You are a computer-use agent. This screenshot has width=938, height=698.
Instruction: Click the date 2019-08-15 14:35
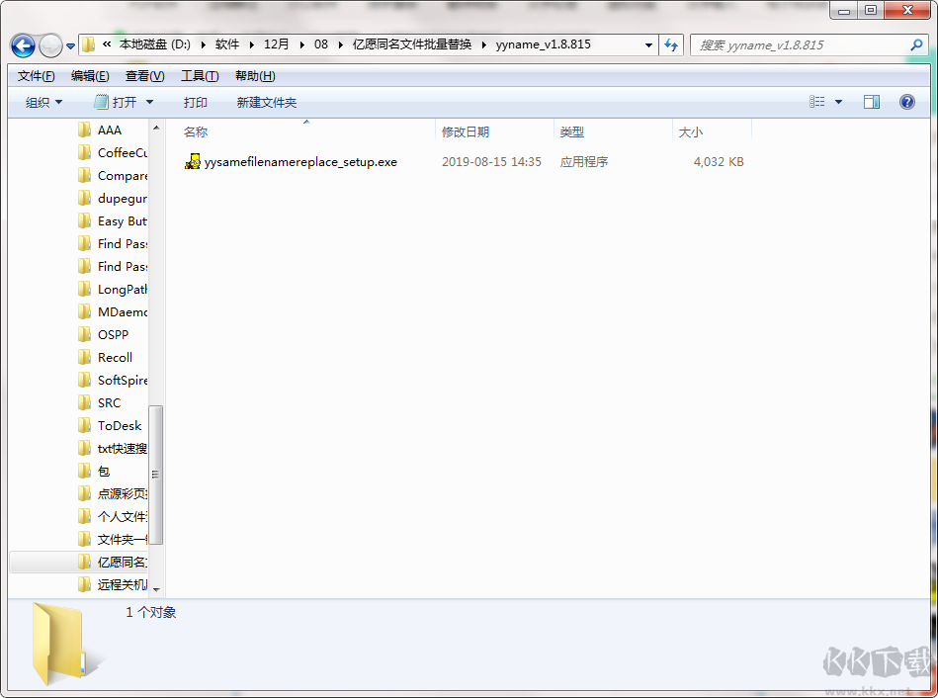point(491,162)
